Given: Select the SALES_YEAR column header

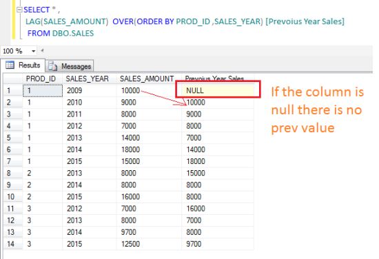Looking at the screenshot, I should point(89,79).
